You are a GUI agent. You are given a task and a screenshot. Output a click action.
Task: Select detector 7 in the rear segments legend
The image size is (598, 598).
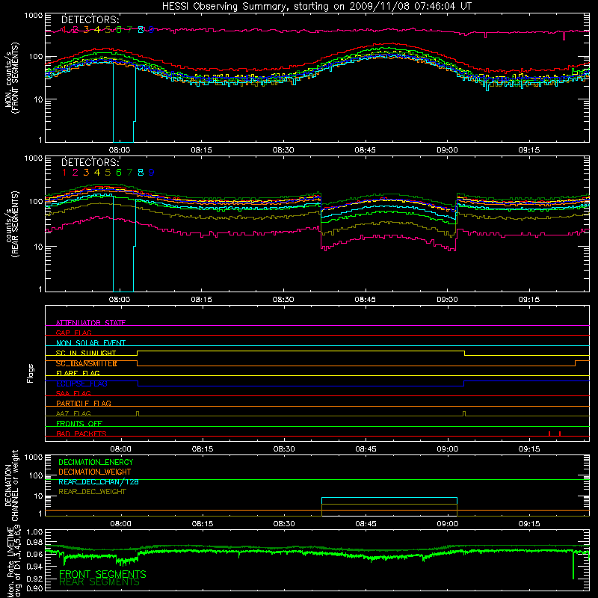coord(129,173)
